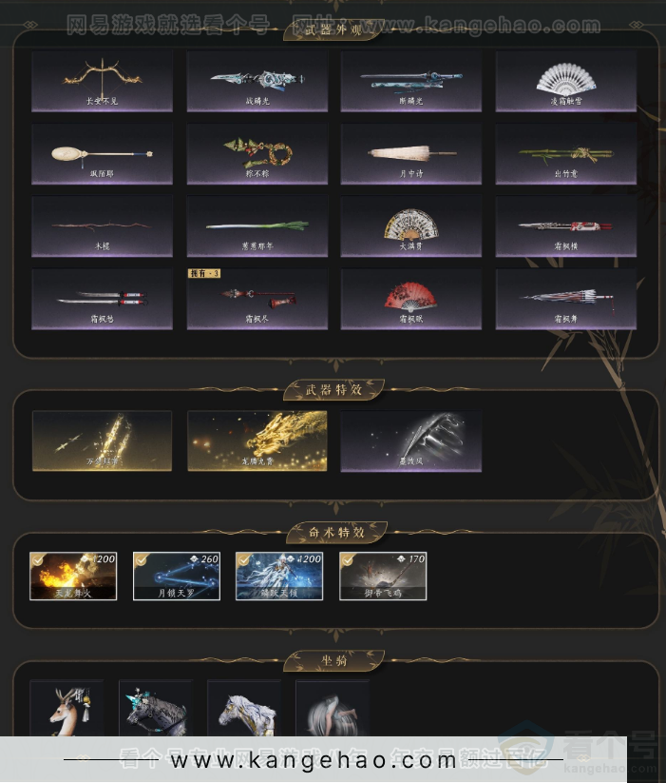Click the 武器特效 section header
Image resolution: width=666 pixels, height=783 pixels.
[x=334, y=389]
